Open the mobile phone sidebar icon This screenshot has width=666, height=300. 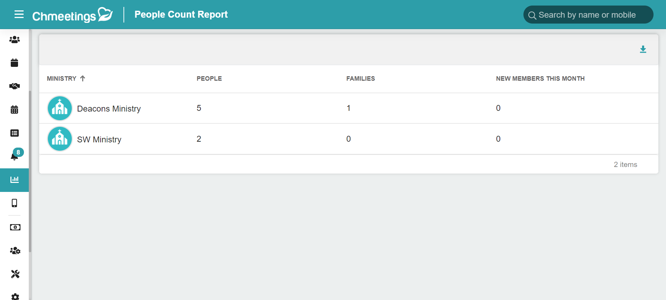15,203
